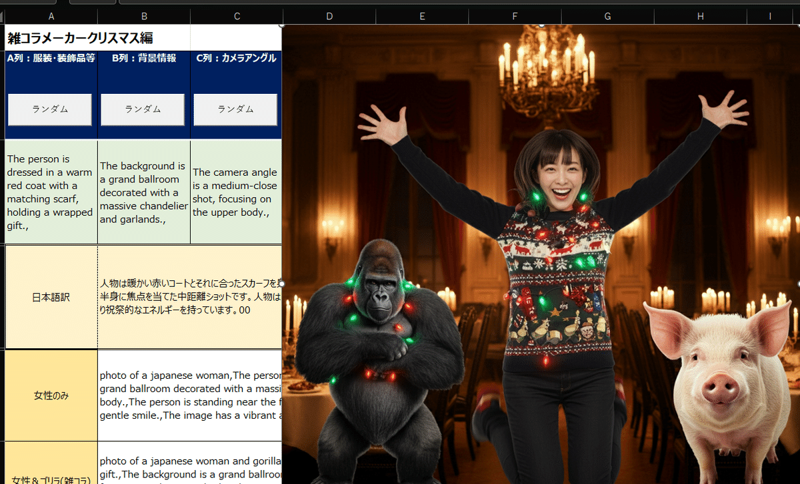The width and height of the screenshot is (800, 484).
Task: Select column C header
Action: tap(237, 16)
